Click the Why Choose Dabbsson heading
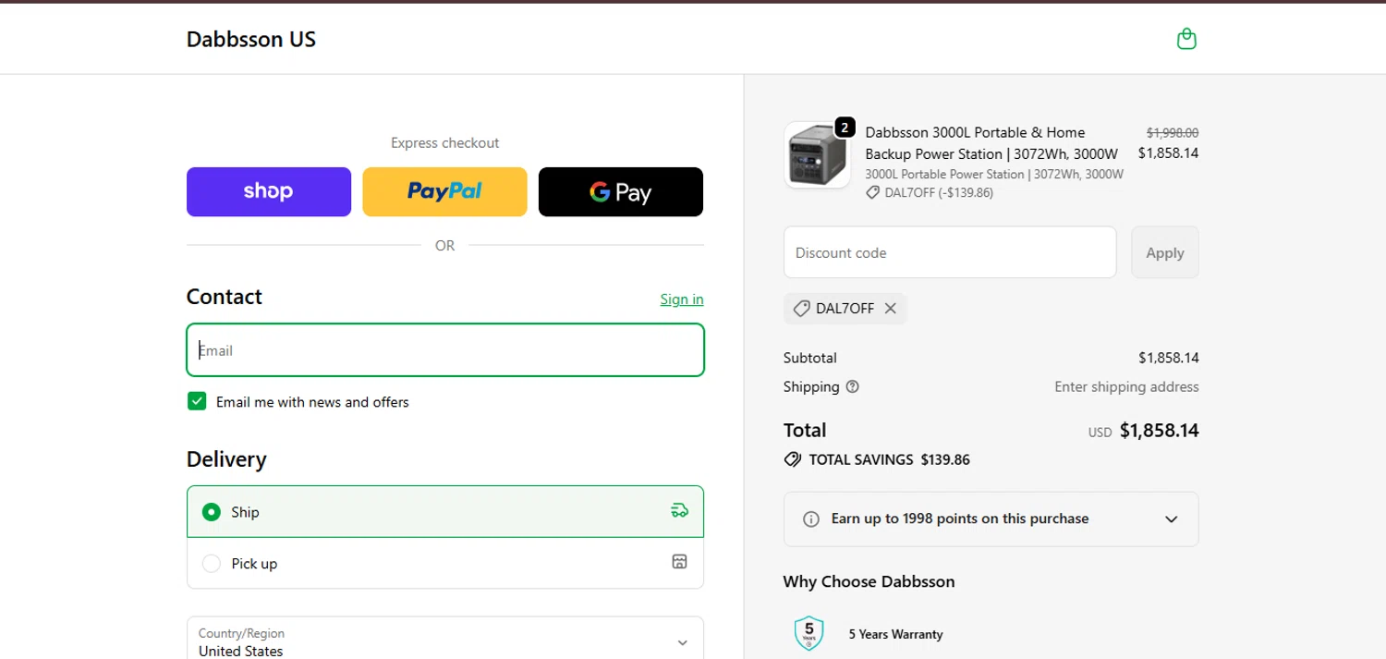Screen dimensions: 1386x659 [869, 581]
